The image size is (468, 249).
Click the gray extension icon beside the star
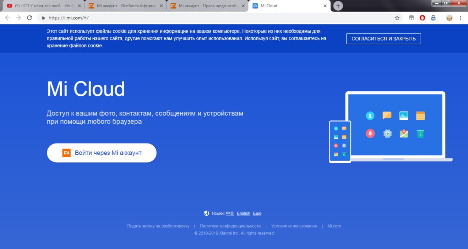tap(411, 18)
